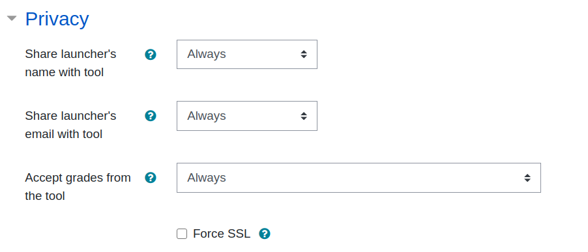Click the arrows on the Accept grades select box
This screenshot has height=252, width=588.
click(x=527, y=178)
